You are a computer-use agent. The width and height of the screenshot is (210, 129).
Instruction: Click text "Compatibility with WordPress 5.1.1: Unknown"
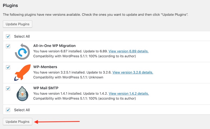(x=68, y=77)
